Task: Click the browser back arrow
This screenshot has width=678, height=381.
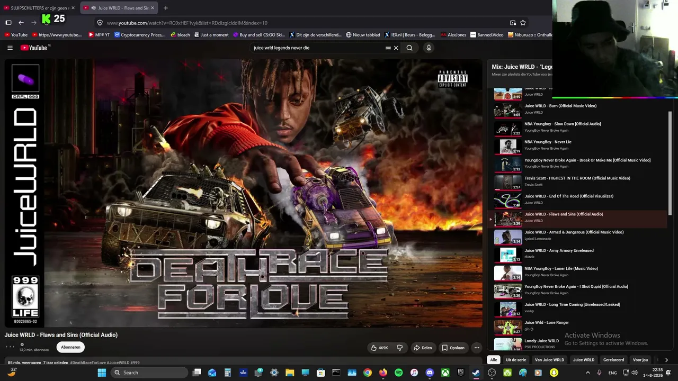Action: click(21, 22)
